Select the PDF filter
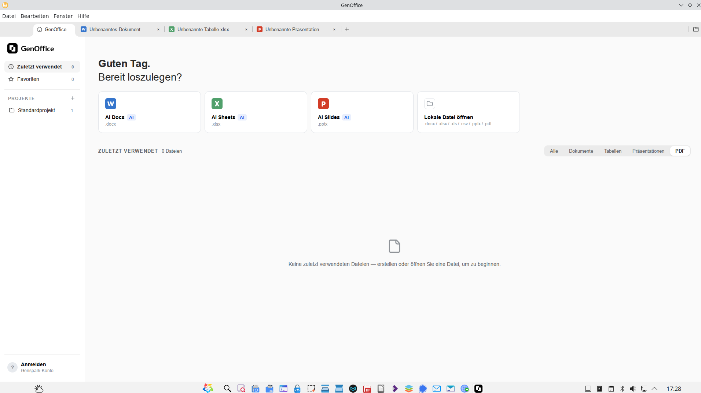701x393 pixels. tap(680, 151)
